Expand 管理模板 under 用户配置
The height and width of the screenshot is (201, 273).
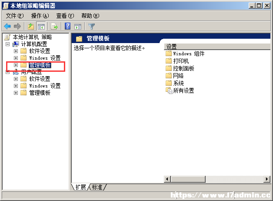coord(16,93)
